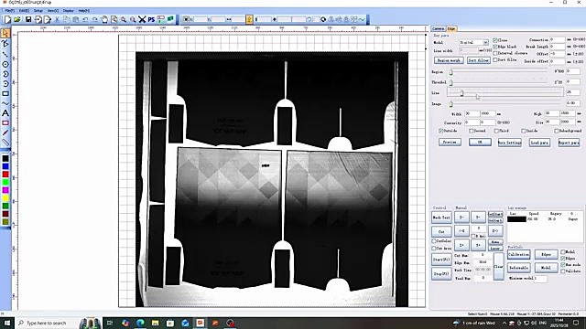The width and height of the screenshot is (586, 329).
Task: Toggle the Edge black checkbox
Action: click(494, 47)
